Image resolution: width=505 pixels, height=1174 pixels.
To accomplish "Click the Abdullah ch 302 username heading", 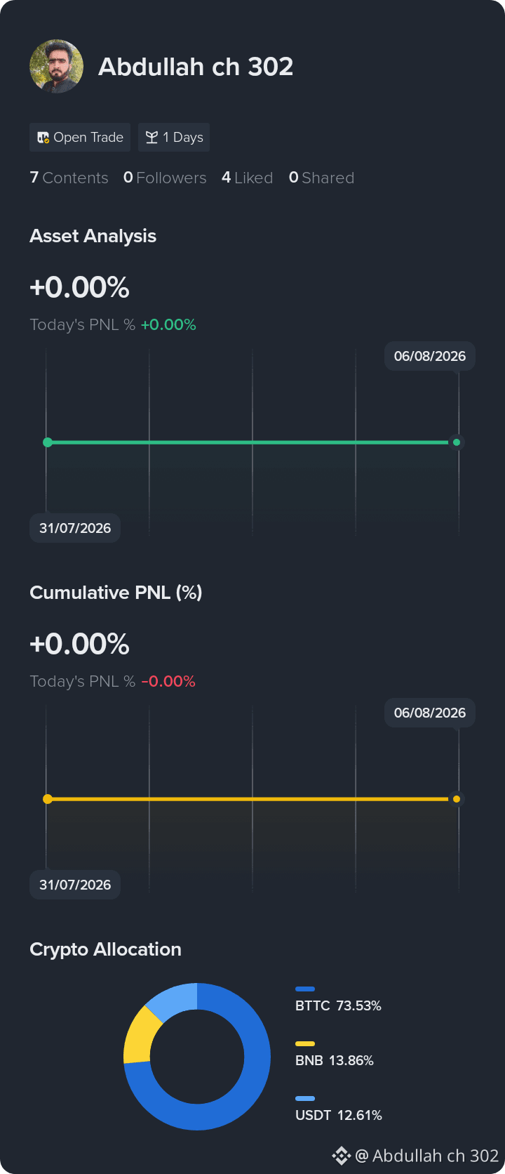I will [x=196, y=67].
